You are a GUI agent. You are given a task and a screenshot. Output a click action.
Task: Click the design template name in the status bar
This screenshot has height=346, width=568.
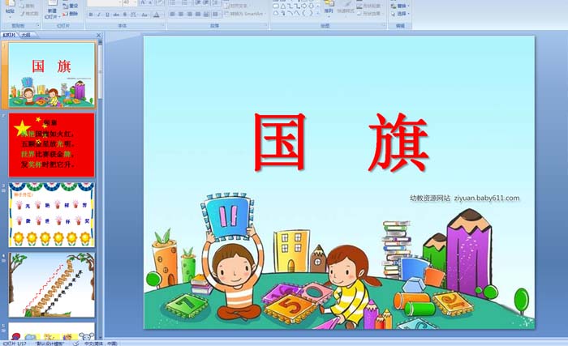[x=49, y=343]
